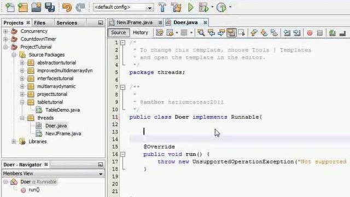Undo the last edit
Screen dimensions: 350x197
(x=67, y=7)
